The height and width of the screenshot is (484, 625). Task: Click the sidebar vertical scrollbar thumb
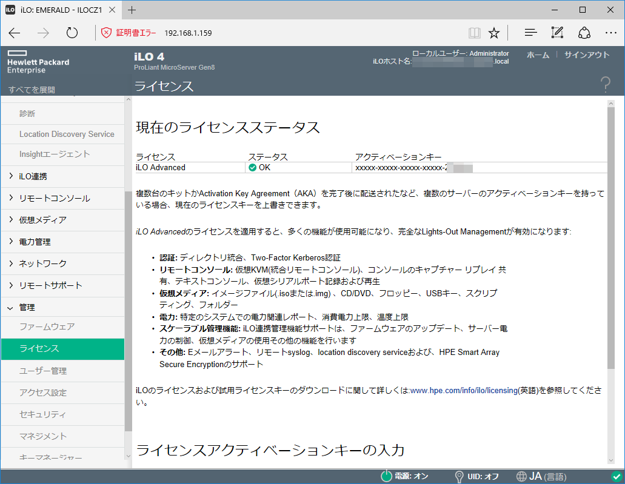click(x=129, y=311)
